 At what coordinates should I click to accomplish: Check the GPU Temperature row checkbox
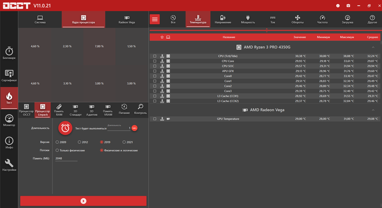pos(155,119)
